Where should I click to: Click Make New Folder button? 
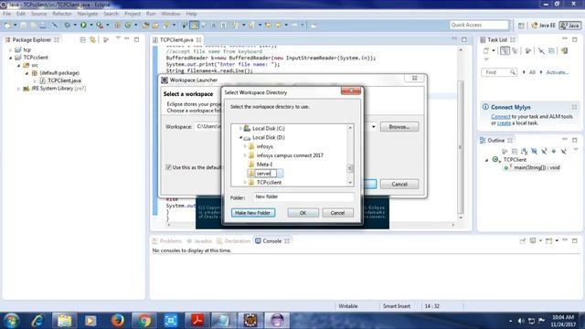click(x=253, y=213)
